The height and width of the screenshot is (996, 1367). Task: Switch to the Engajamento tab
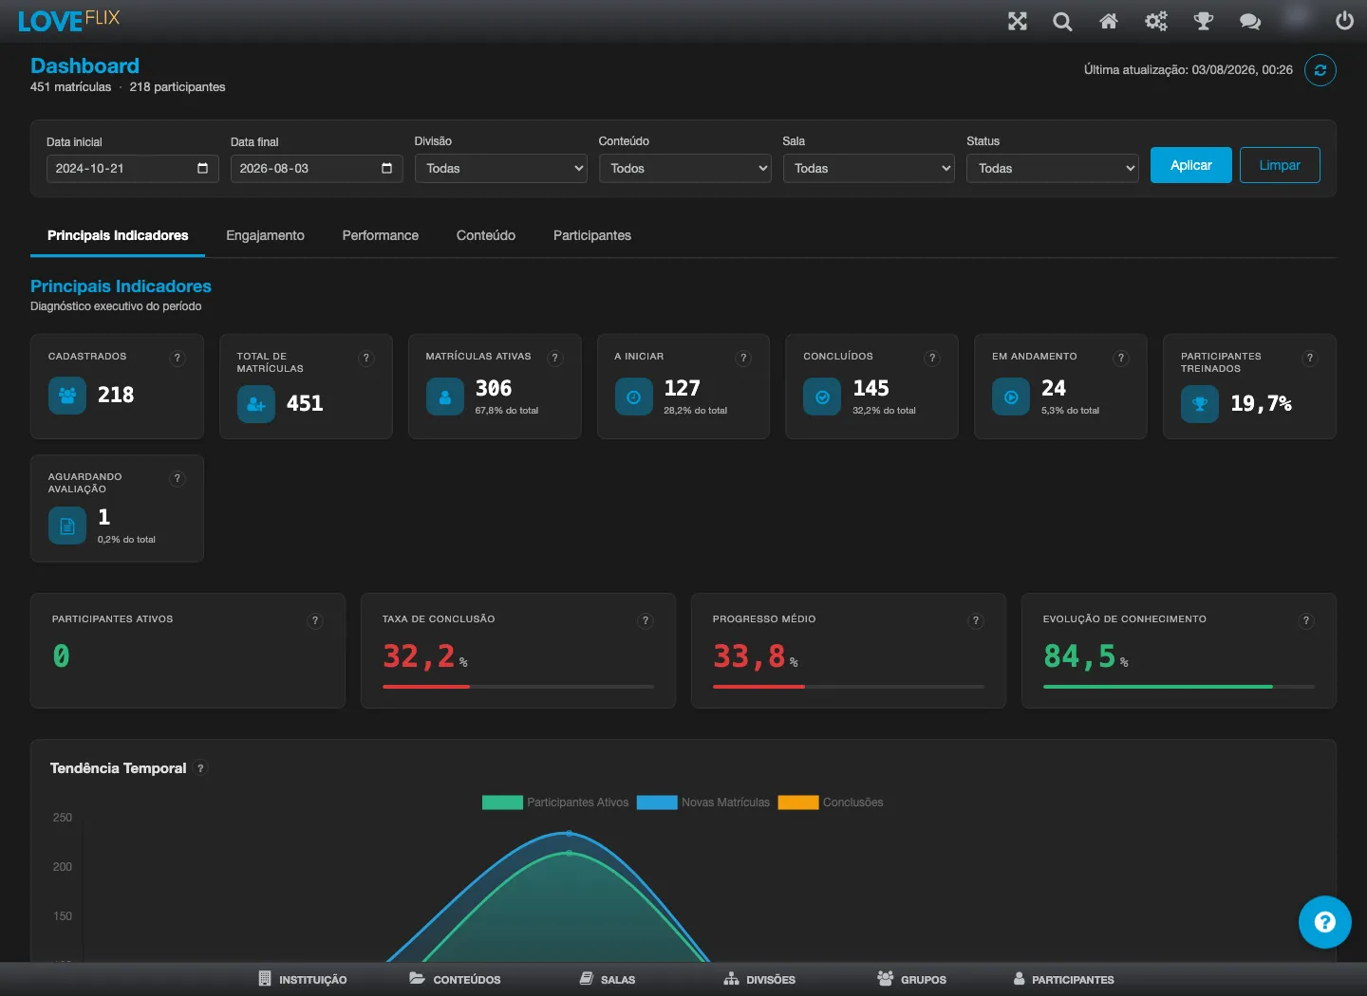tap(265, 236)
